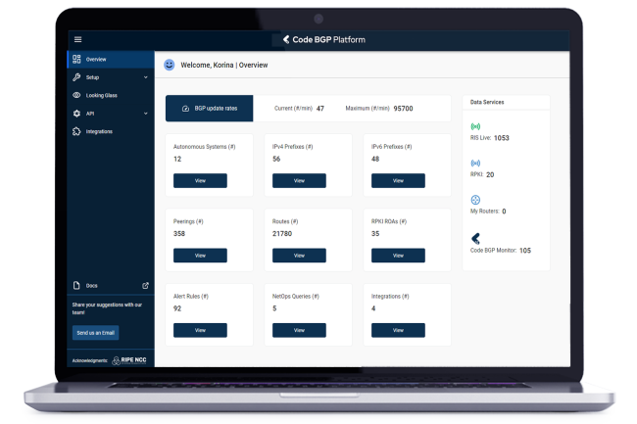Image resolution: width=637 pixels, height=424 pixels.
Task: View Autonomous Systems details
Action: (200, 180)
